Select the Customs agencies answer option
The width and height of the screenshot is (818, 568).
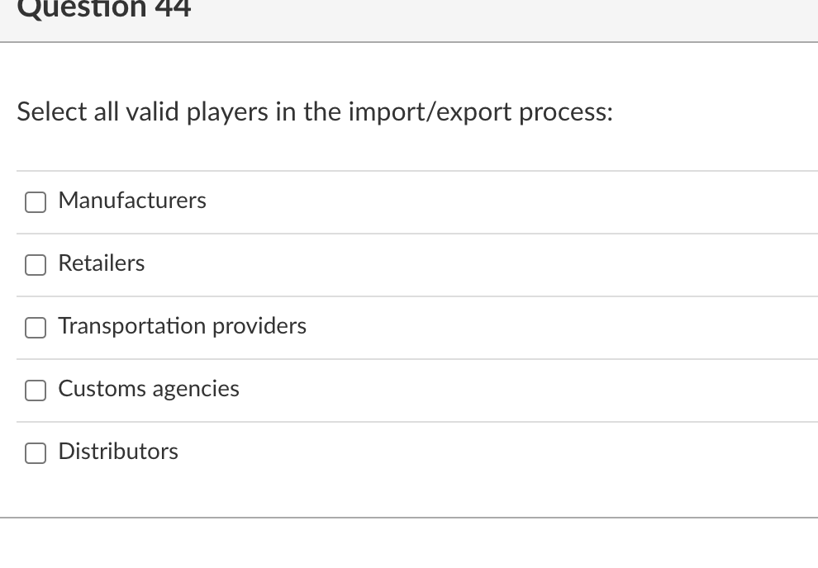point(35,390)
